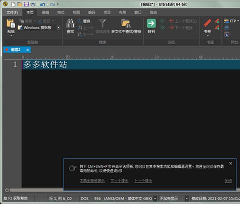
Task: Click the 复制 copy button
Action: 26,21
